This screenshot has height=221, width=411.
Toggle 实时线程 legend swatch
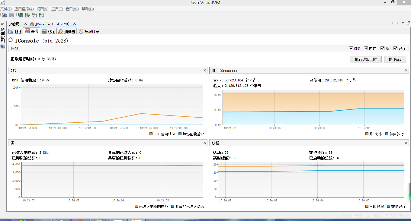point(367,207)
